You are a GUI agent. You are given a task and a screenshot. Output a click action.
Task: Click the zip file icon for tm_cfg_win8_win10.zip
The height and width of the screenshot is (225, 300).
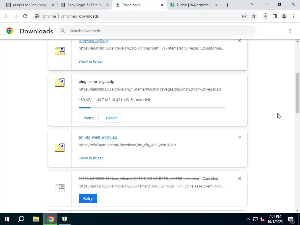coord(60,148)
